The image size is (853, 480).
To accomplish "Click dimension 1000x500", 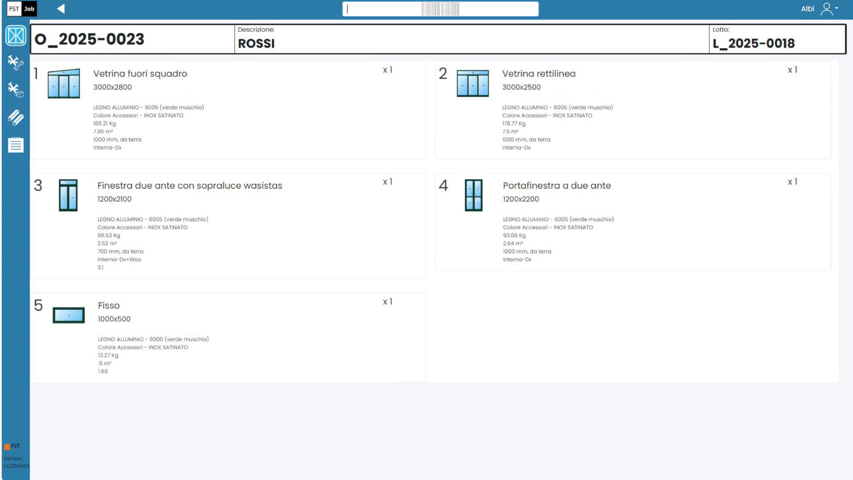I will (x=114, y=319).
